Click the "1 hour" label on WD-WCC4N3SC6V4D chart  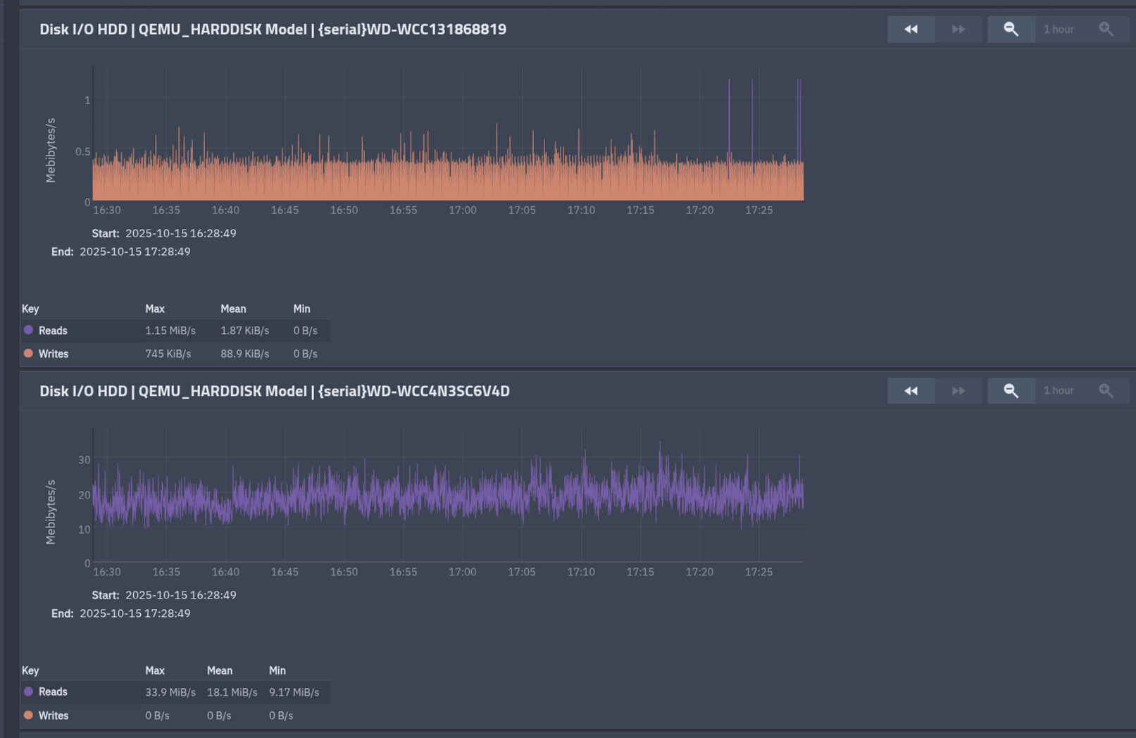1058,391
